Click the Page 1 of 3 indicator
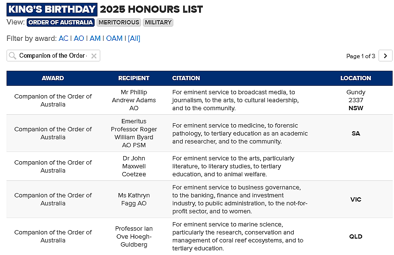This screenshot has width=394, height=255. 361,56
